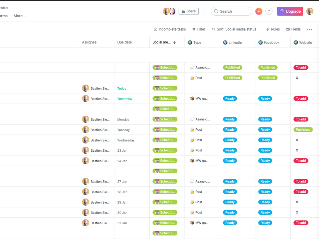Click the Upgrade button
Image resolution: width=319 pixels, height=239 pixels.
[x=290, y=11]
